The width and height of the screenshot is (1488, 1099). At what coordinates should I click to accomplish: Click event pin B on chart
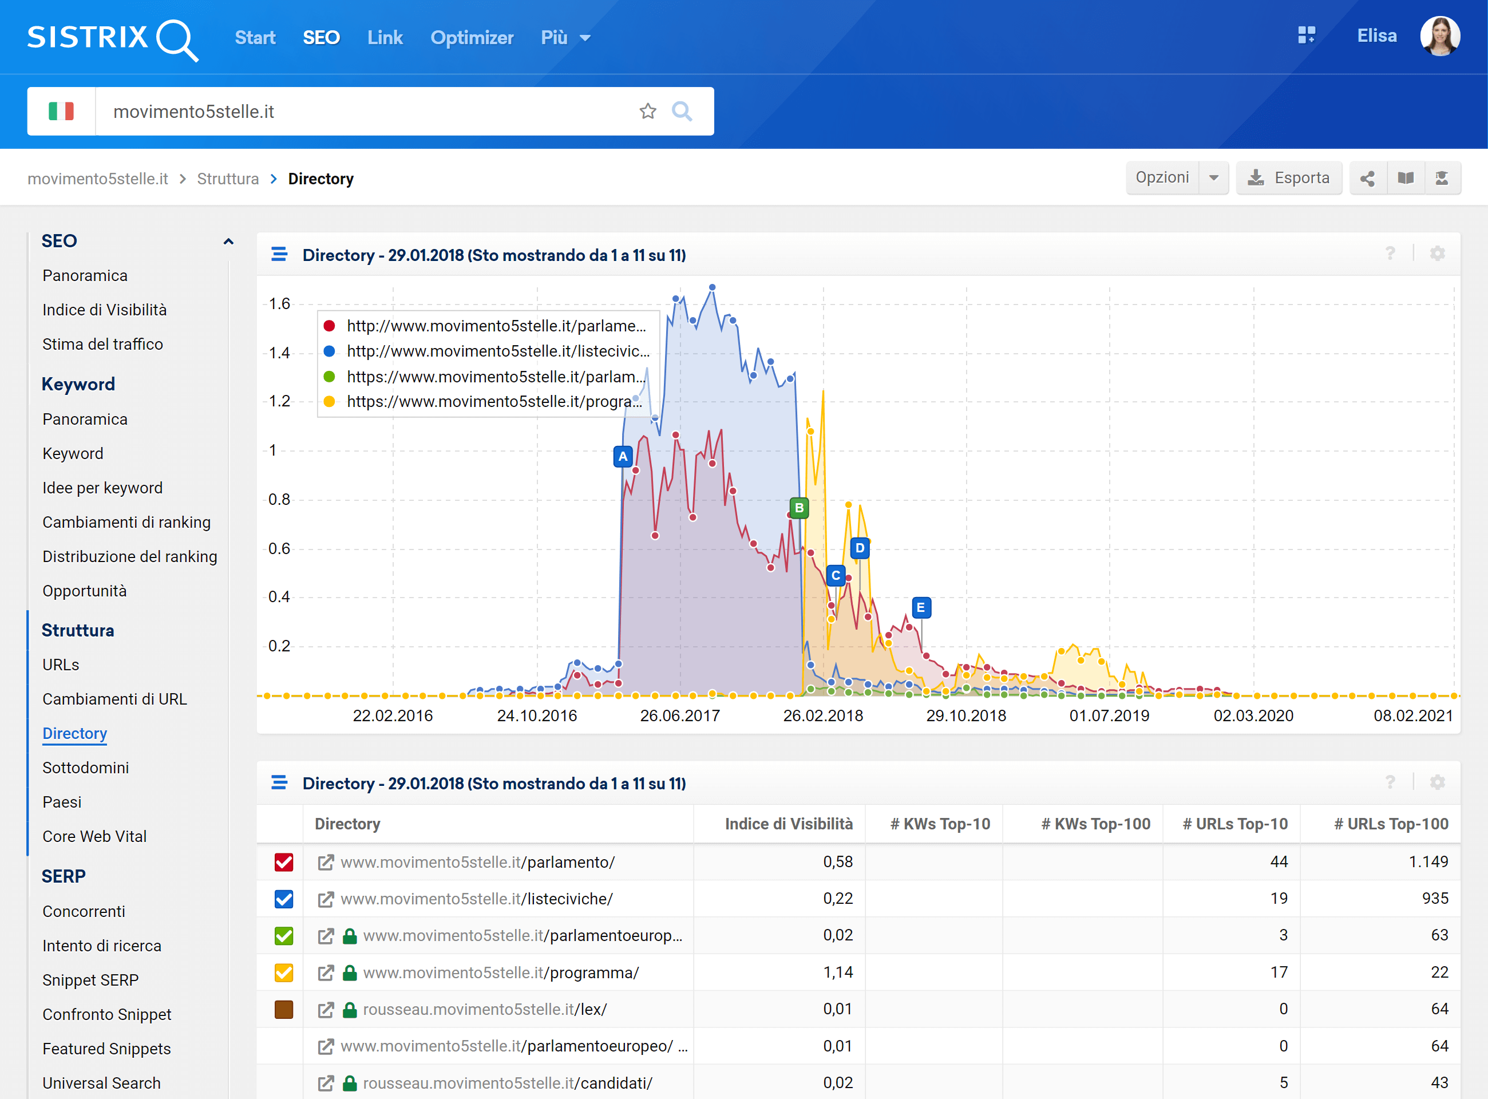tap(799, 508)
